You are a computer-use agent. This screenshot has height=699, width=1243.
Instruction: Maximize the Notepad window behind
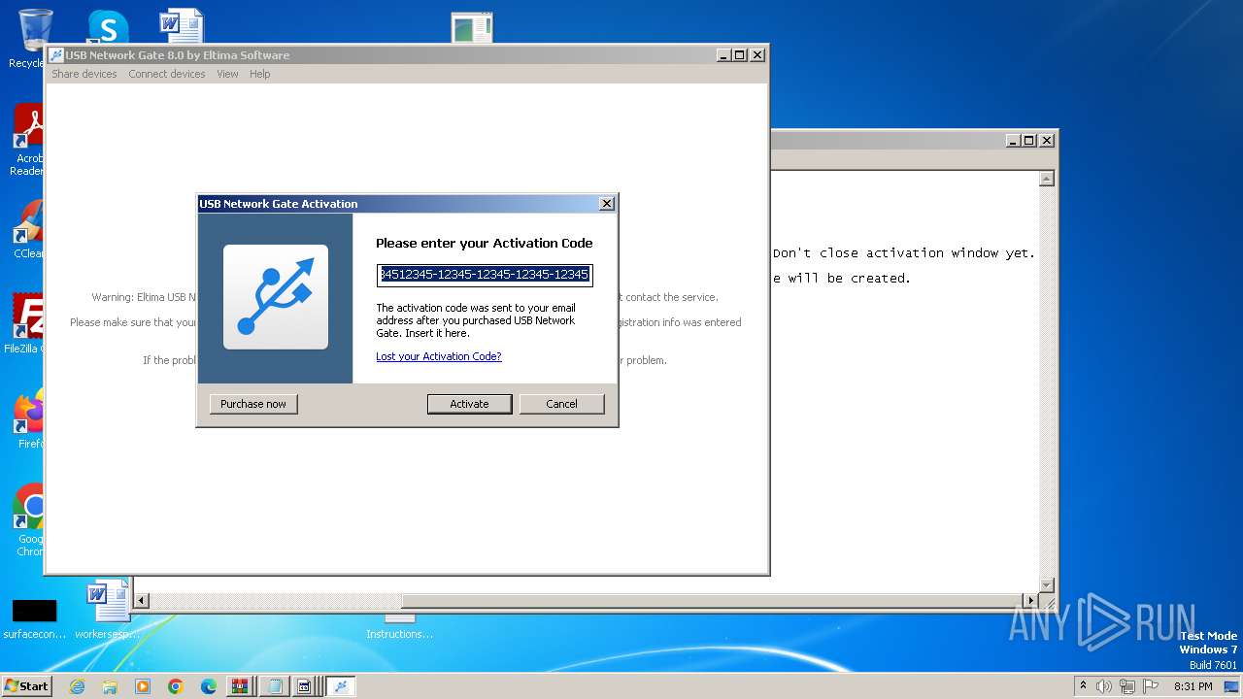click(x=1029, y=141)
